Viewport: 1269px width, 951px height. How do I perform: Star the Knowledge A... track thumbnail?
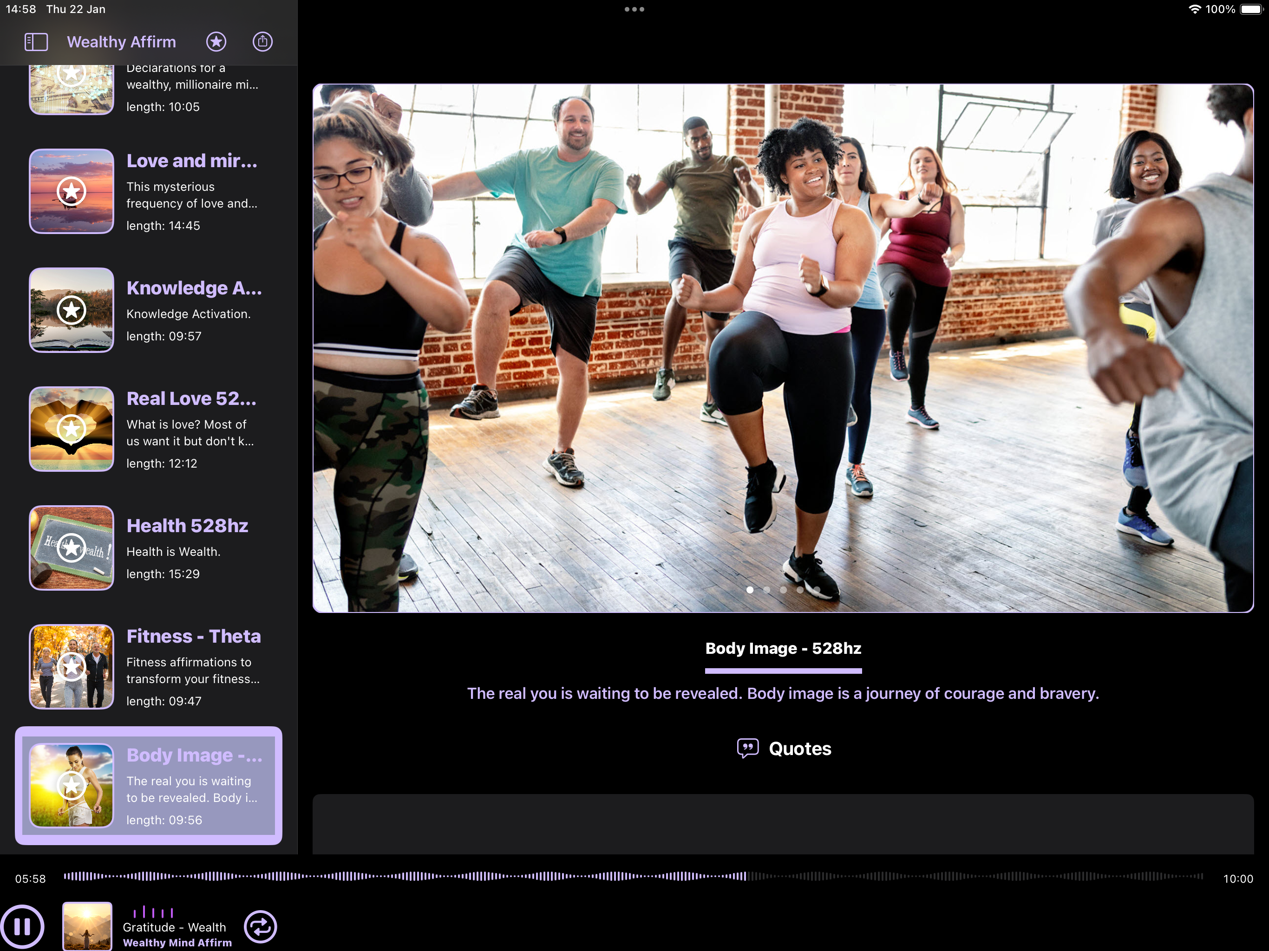coord(72,310)
